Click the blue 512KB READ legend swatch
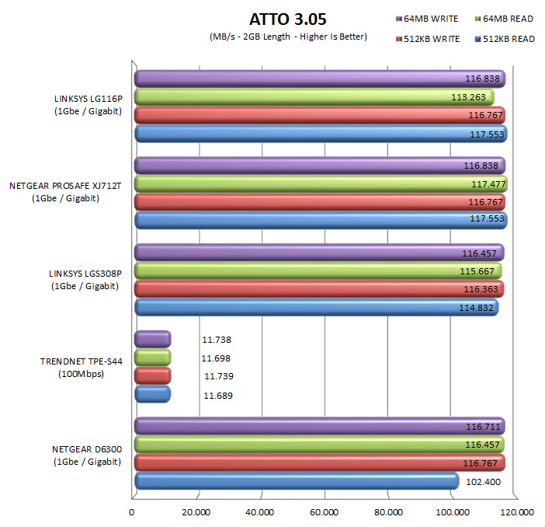Image resolution: width=545 pixels, height=527 pixels. [x=478, y=39]
